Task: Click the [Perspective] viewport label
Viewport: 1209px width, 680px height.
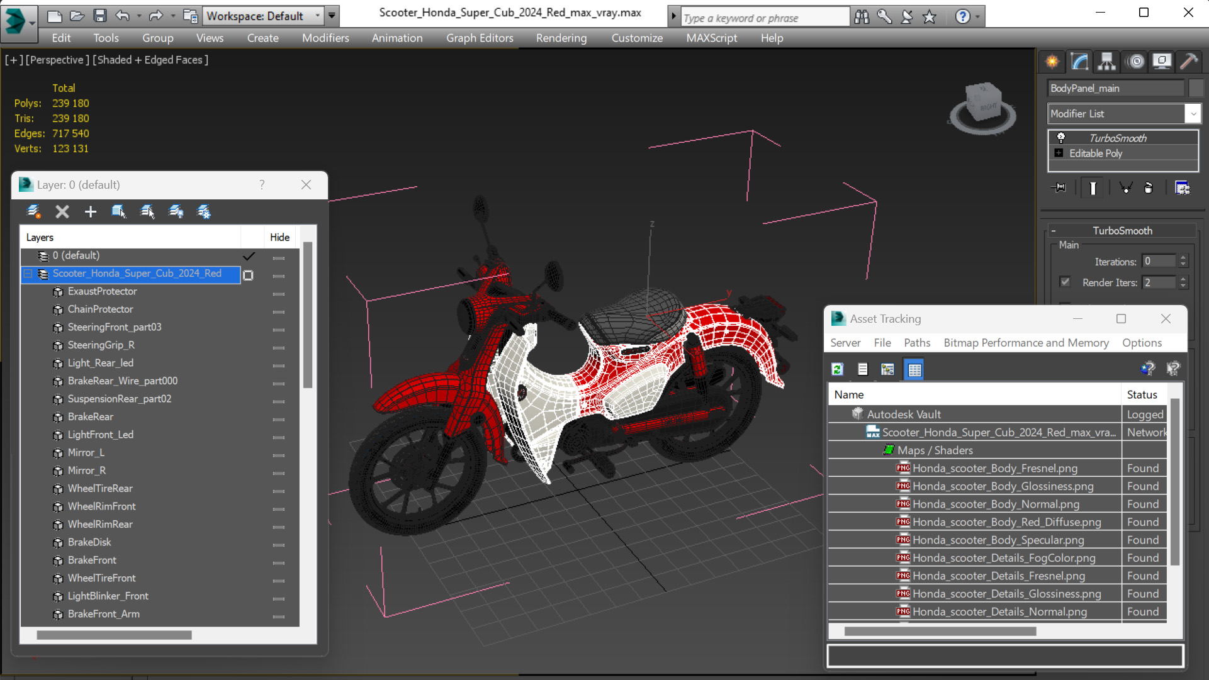Action: click(57, 60)
